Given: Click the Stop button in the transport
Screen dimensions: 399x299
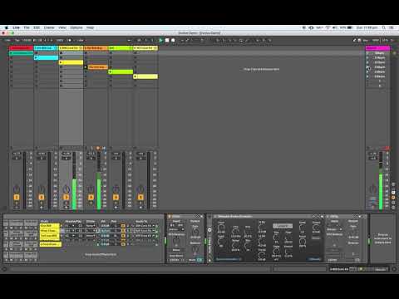Looking at the screenshot, I should point(167,41).
